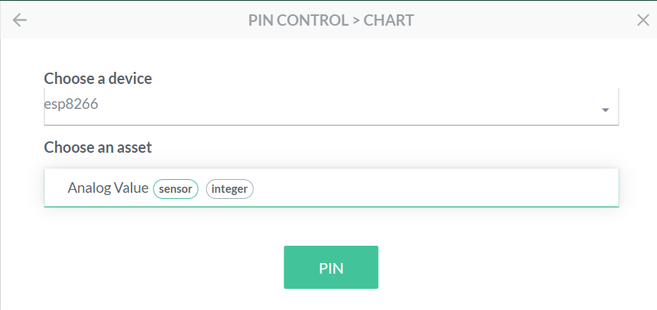The image size is (657, 310).
Task: Select the esp8266 device field
Action: 72,105
